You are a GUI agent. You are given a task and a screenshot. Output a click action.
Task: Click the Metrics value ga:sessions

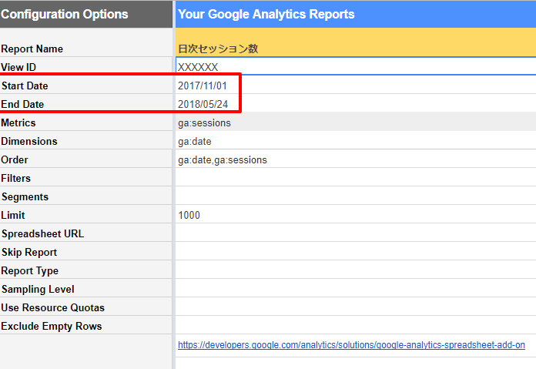tap(204, 122)
